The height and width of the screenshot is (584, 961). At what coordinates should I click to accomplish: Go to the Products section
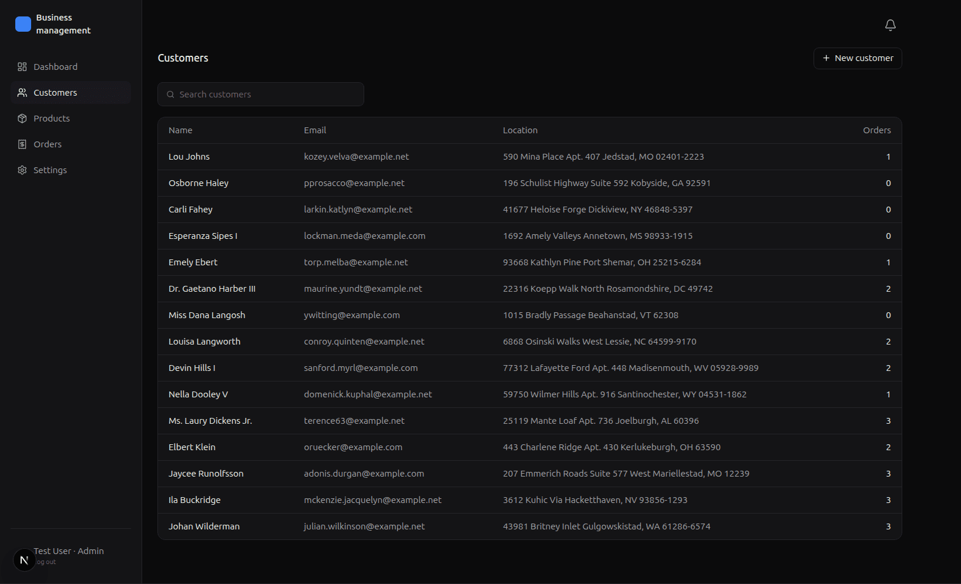[x=70, y=119]
